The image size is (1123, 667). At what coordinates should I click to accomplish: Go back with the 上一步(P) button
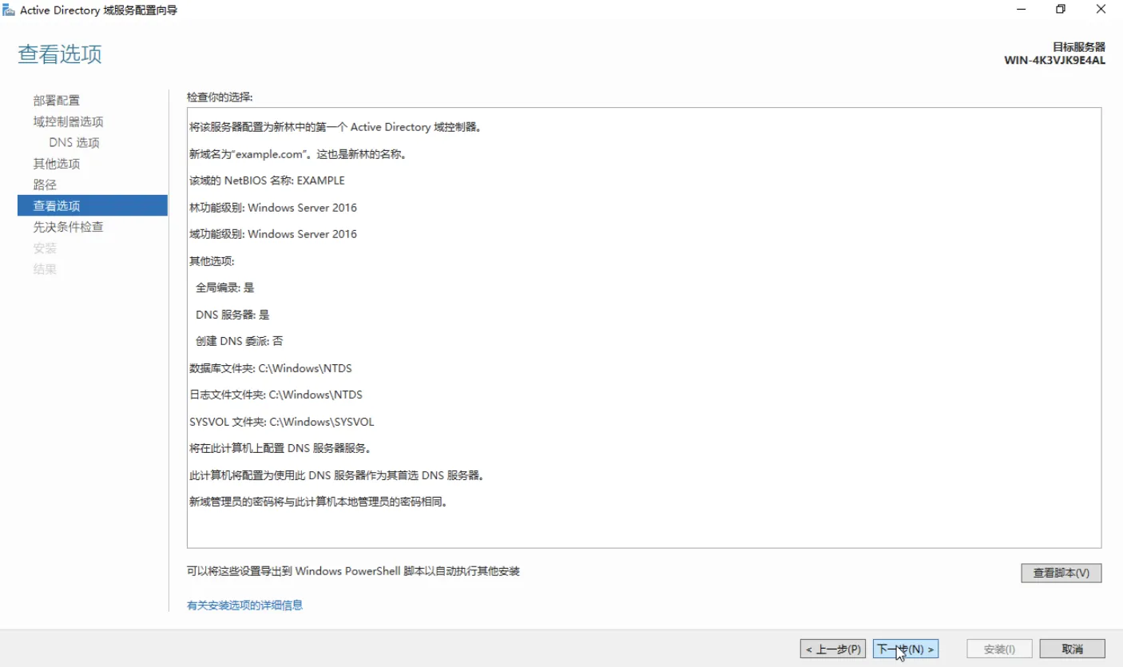tap(832, 649)
